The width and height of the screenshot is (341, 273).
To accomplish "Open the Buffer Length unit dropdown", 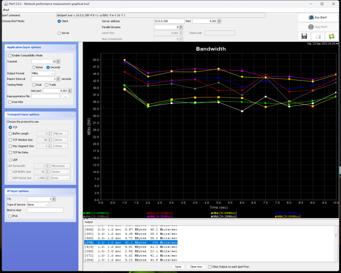I will (60, 134).
